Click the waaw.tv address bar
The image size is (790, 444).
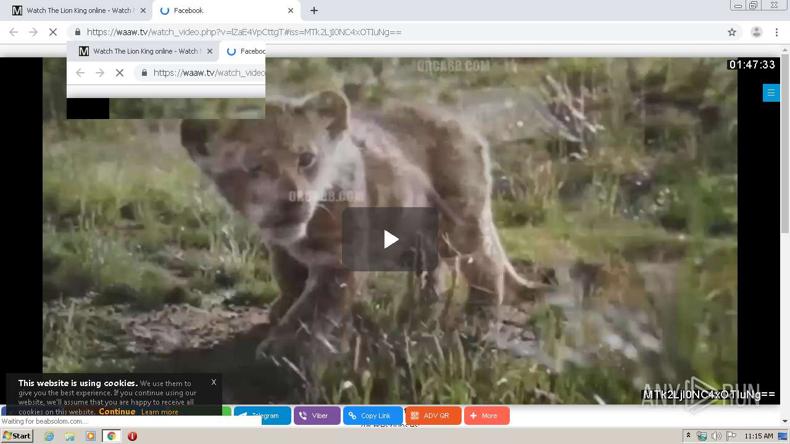[x=395, y=32]
